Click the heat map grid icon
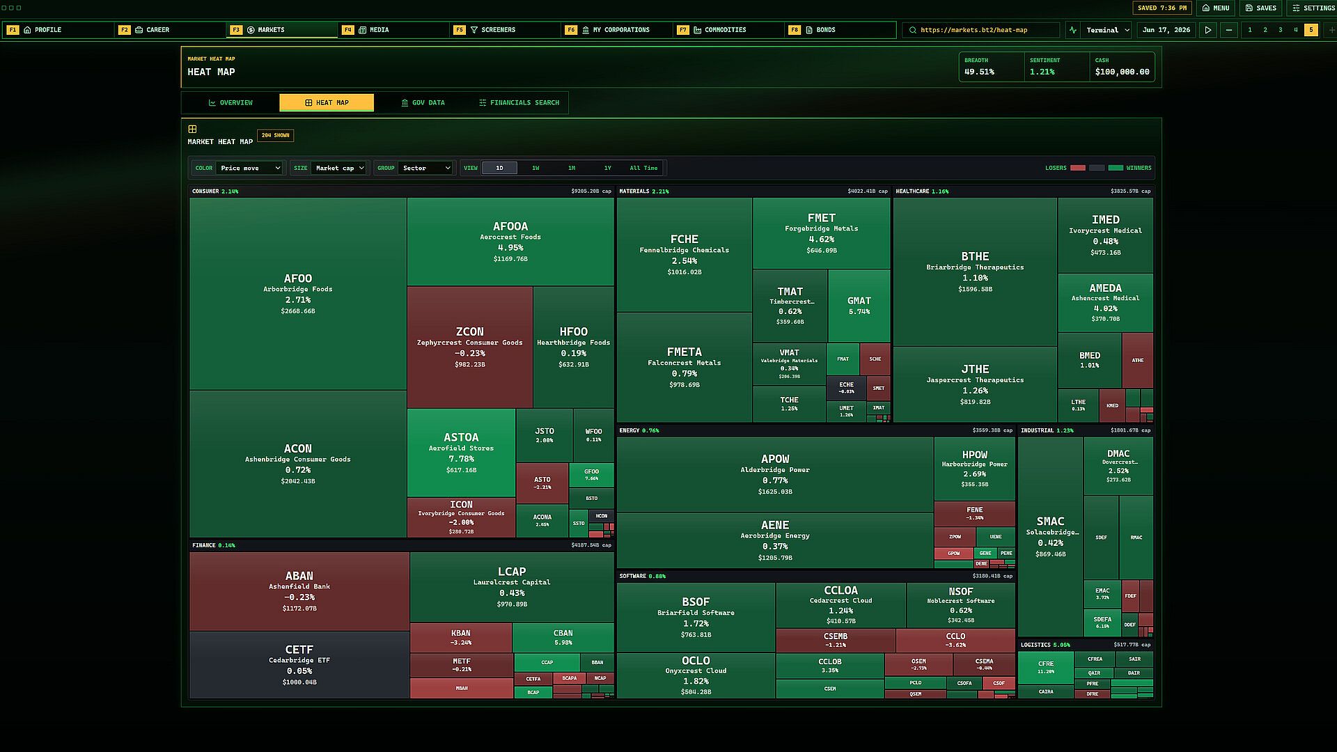The width and height of the screenshot is (1337, 752). pyautogui.click(x=192, y=129)
